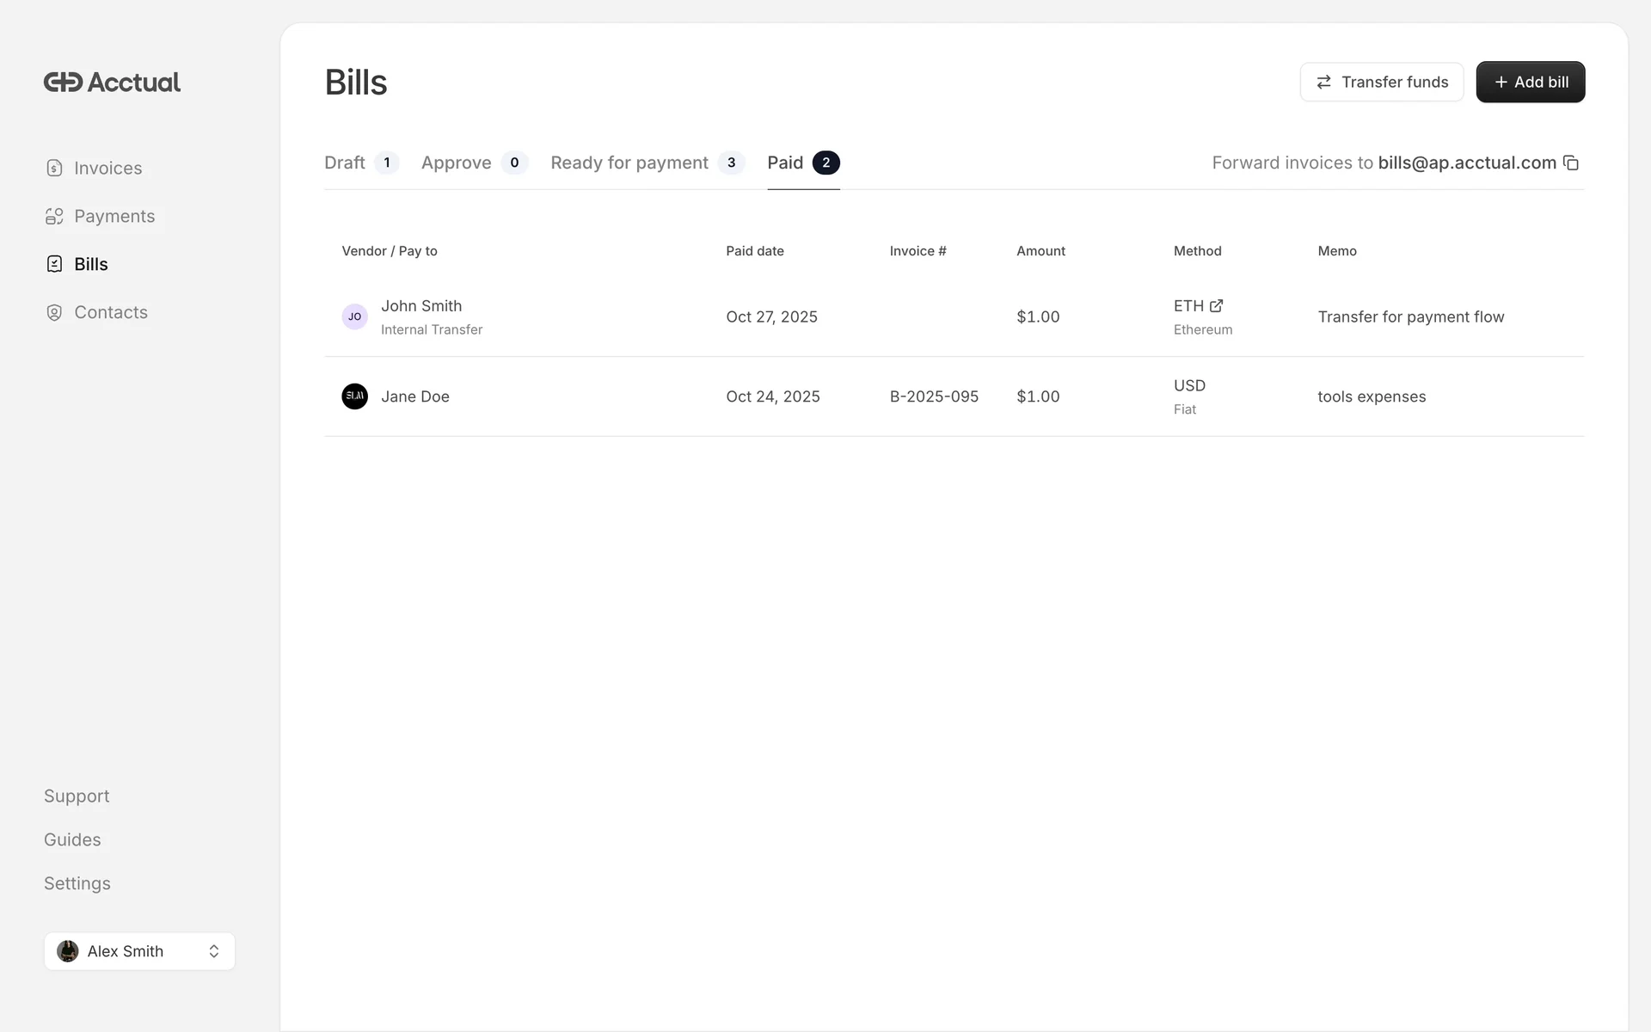Sort by the Paid date column header
1651x1032 pixels.
pos(754,251)
